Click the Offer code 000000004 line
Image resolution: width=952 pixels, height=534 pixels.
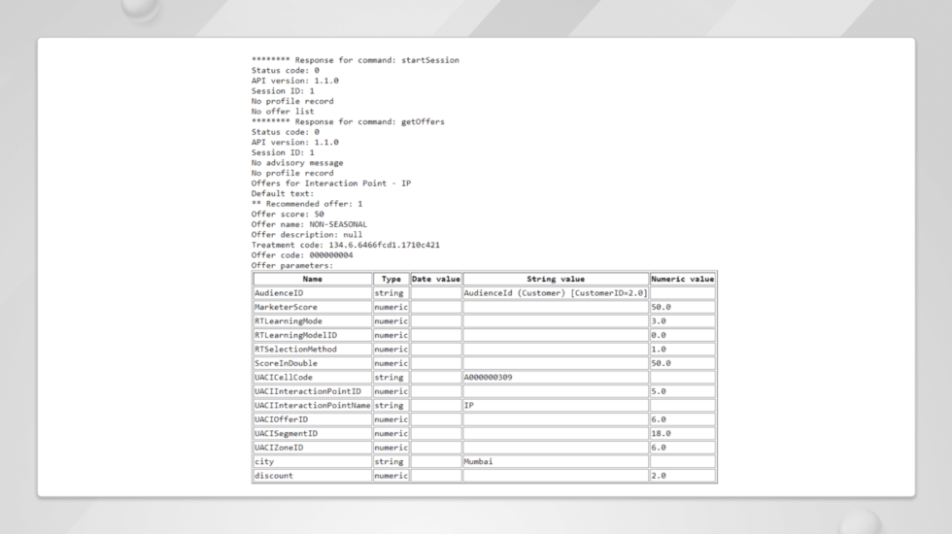pyautogui.click(x=302, y=255)
